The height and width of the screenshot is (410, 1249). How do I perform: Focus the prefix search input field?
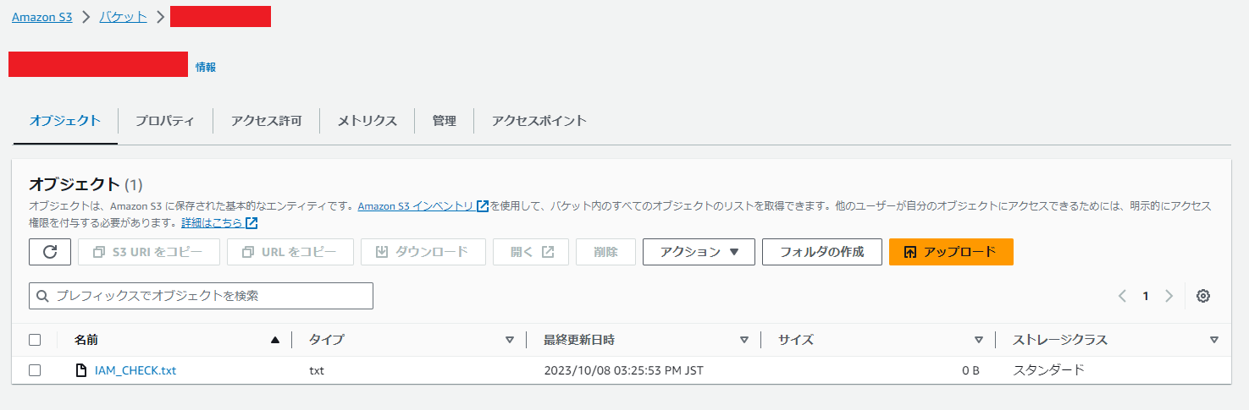[201, 296]
